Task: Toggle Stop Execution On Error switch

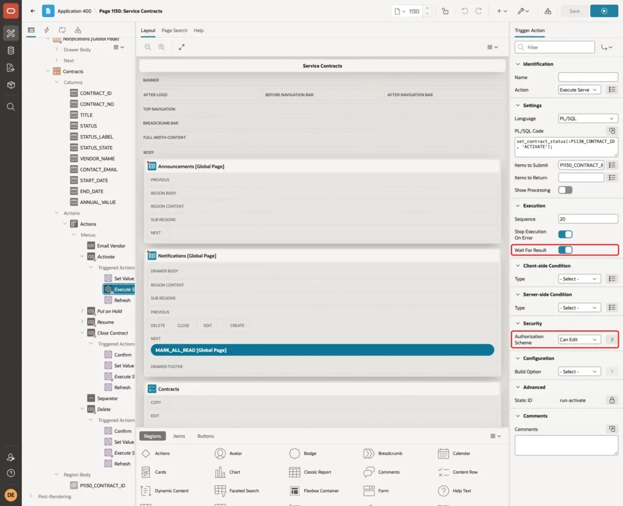Action: pos(565,234)
